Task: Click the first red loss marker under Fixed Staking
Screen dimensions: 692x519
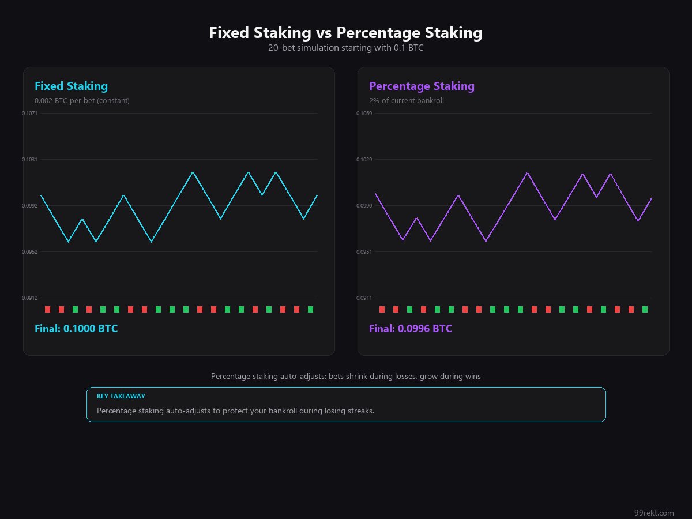Action: [47, 309]
